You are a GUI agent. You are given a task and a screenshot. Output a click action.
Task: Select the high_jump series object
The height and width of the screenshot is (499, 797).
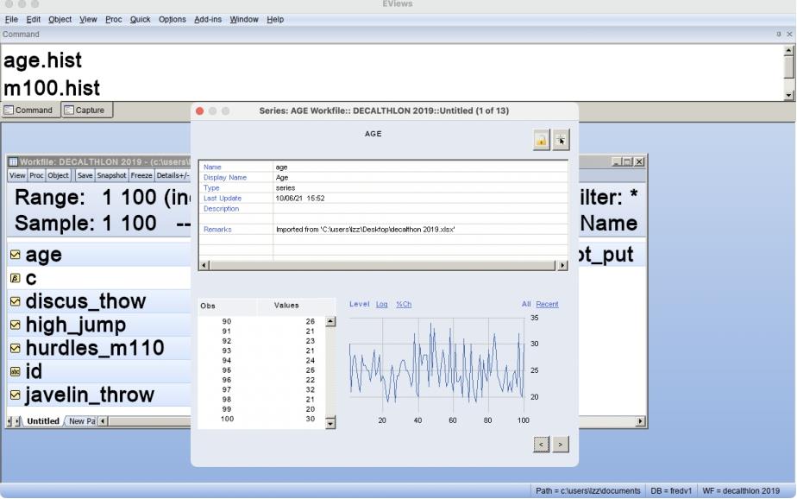click(x=75, y=325)
